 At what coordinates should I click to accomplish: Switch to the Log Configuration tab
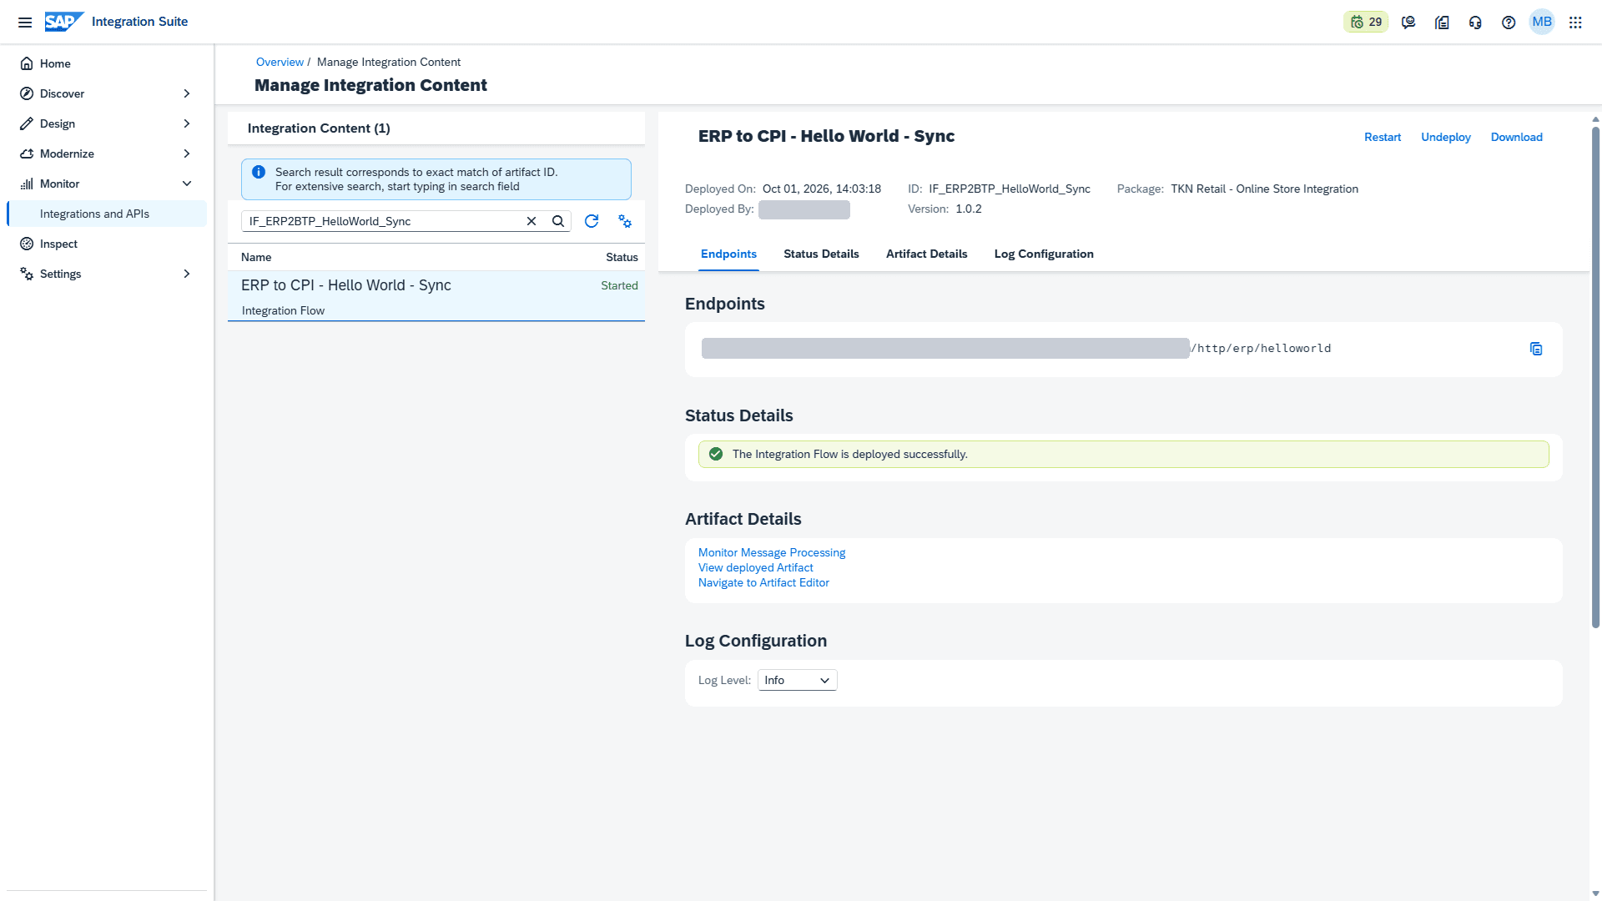tap(1044, 254)
